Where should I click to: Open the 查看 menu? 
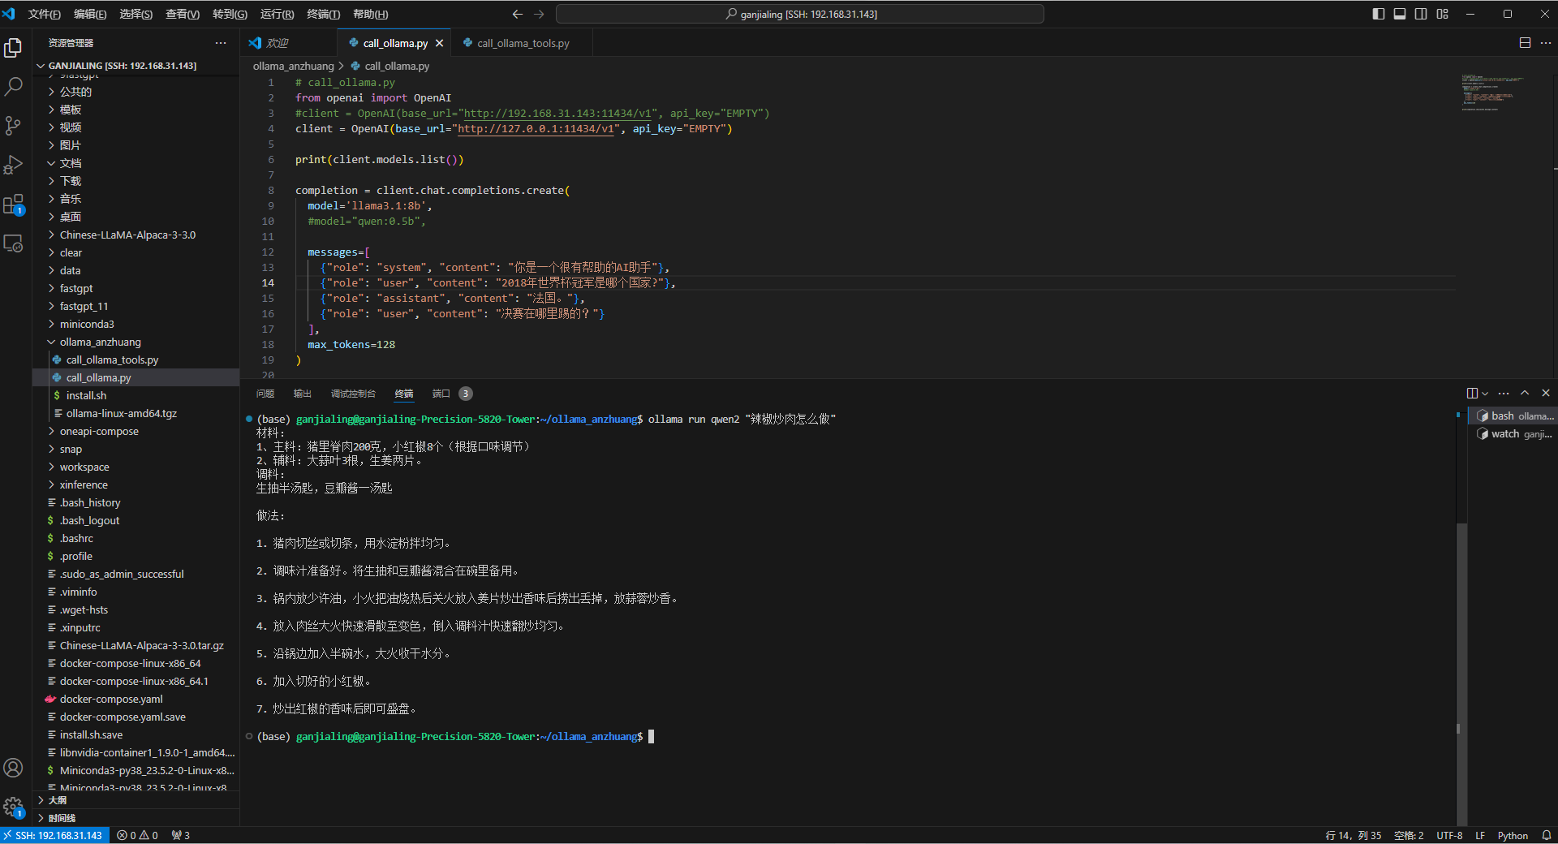click(183, 14)
